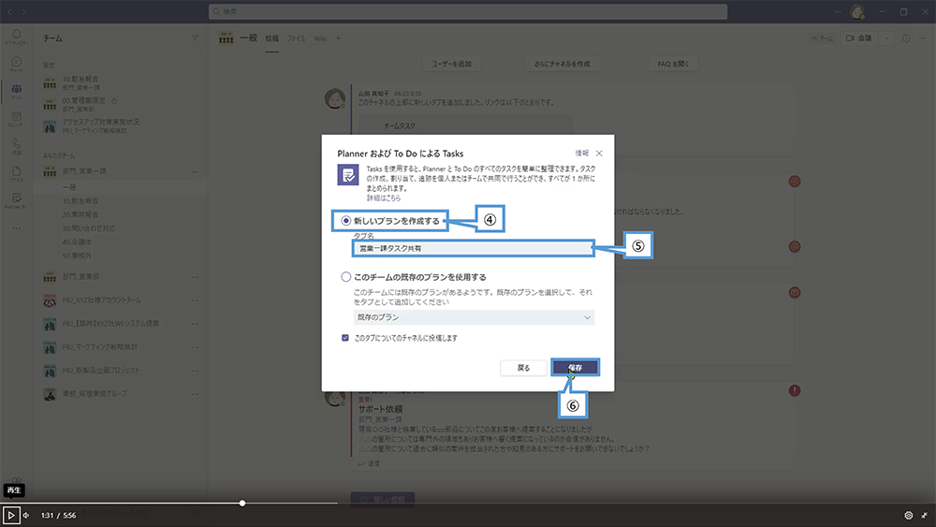This screenshot has height=527, width=936.
Task: Click the 新しい投稿 new post button
Action: [383, 498]
